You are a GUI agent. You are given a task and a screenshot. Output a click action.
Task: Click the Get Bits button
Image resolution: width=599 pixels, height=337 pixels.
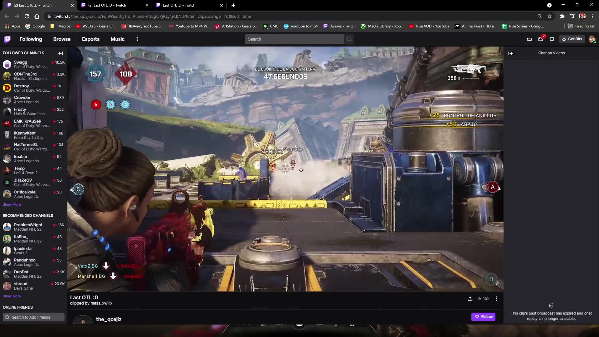(x=572, y=39)
